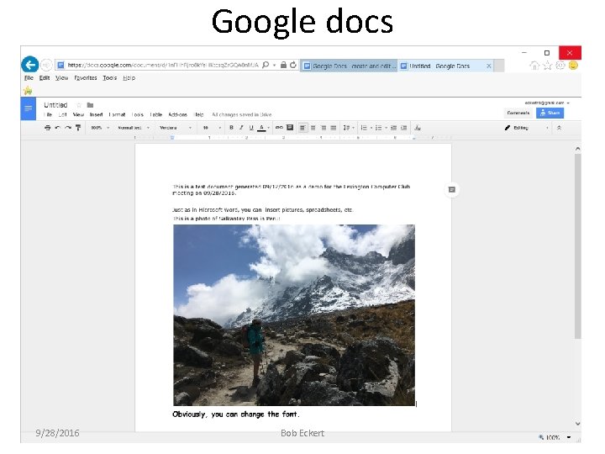Open the browser Tools menu
Viewport: 605px width, 454px height.
click(109, 78)
